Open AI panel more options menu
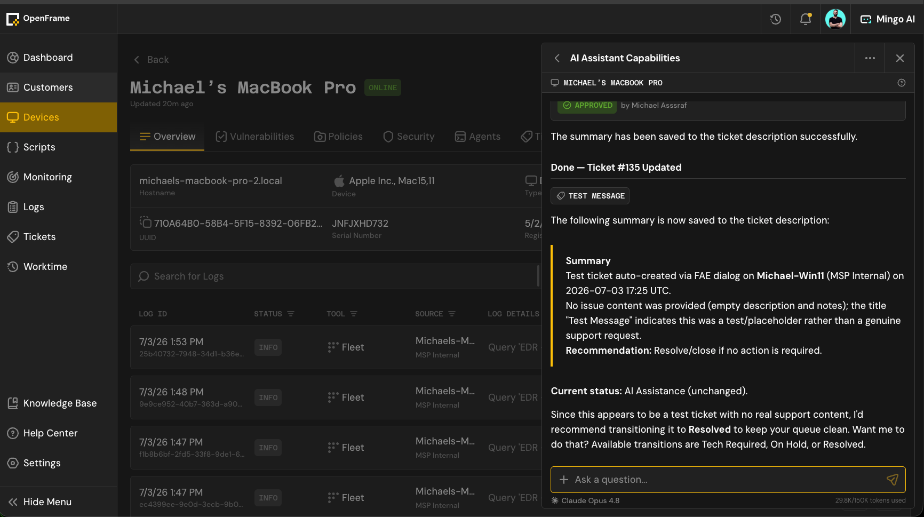The width and height of the screenshot is (924, 517). tap(870, 58)
